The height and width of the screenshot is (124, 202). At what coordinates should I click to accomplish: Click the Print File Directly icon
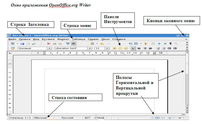tap(55, 44)
